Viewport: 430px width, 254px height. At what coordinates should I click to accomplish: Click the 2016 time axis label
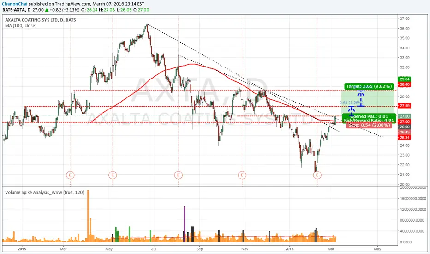(x=289, y=249)
